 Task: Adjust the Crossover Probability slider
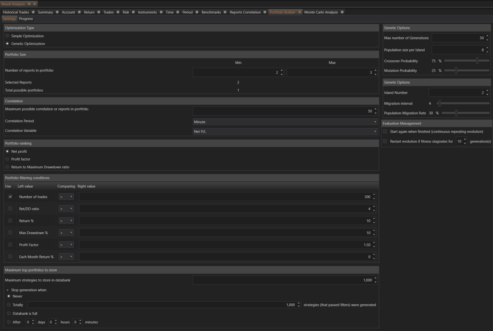click(x=477, y=61)
